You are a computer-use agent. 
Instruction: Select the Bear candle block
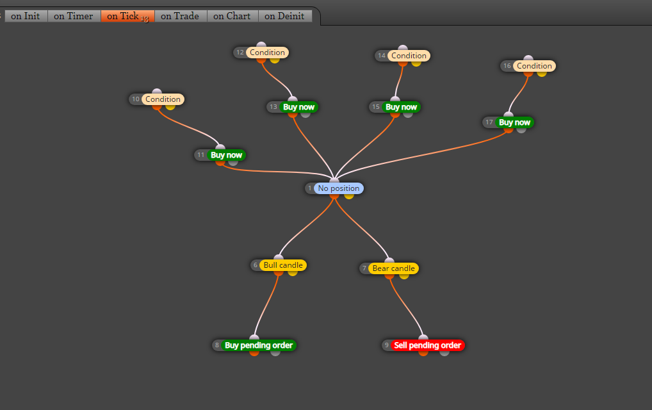pos(393,268)
